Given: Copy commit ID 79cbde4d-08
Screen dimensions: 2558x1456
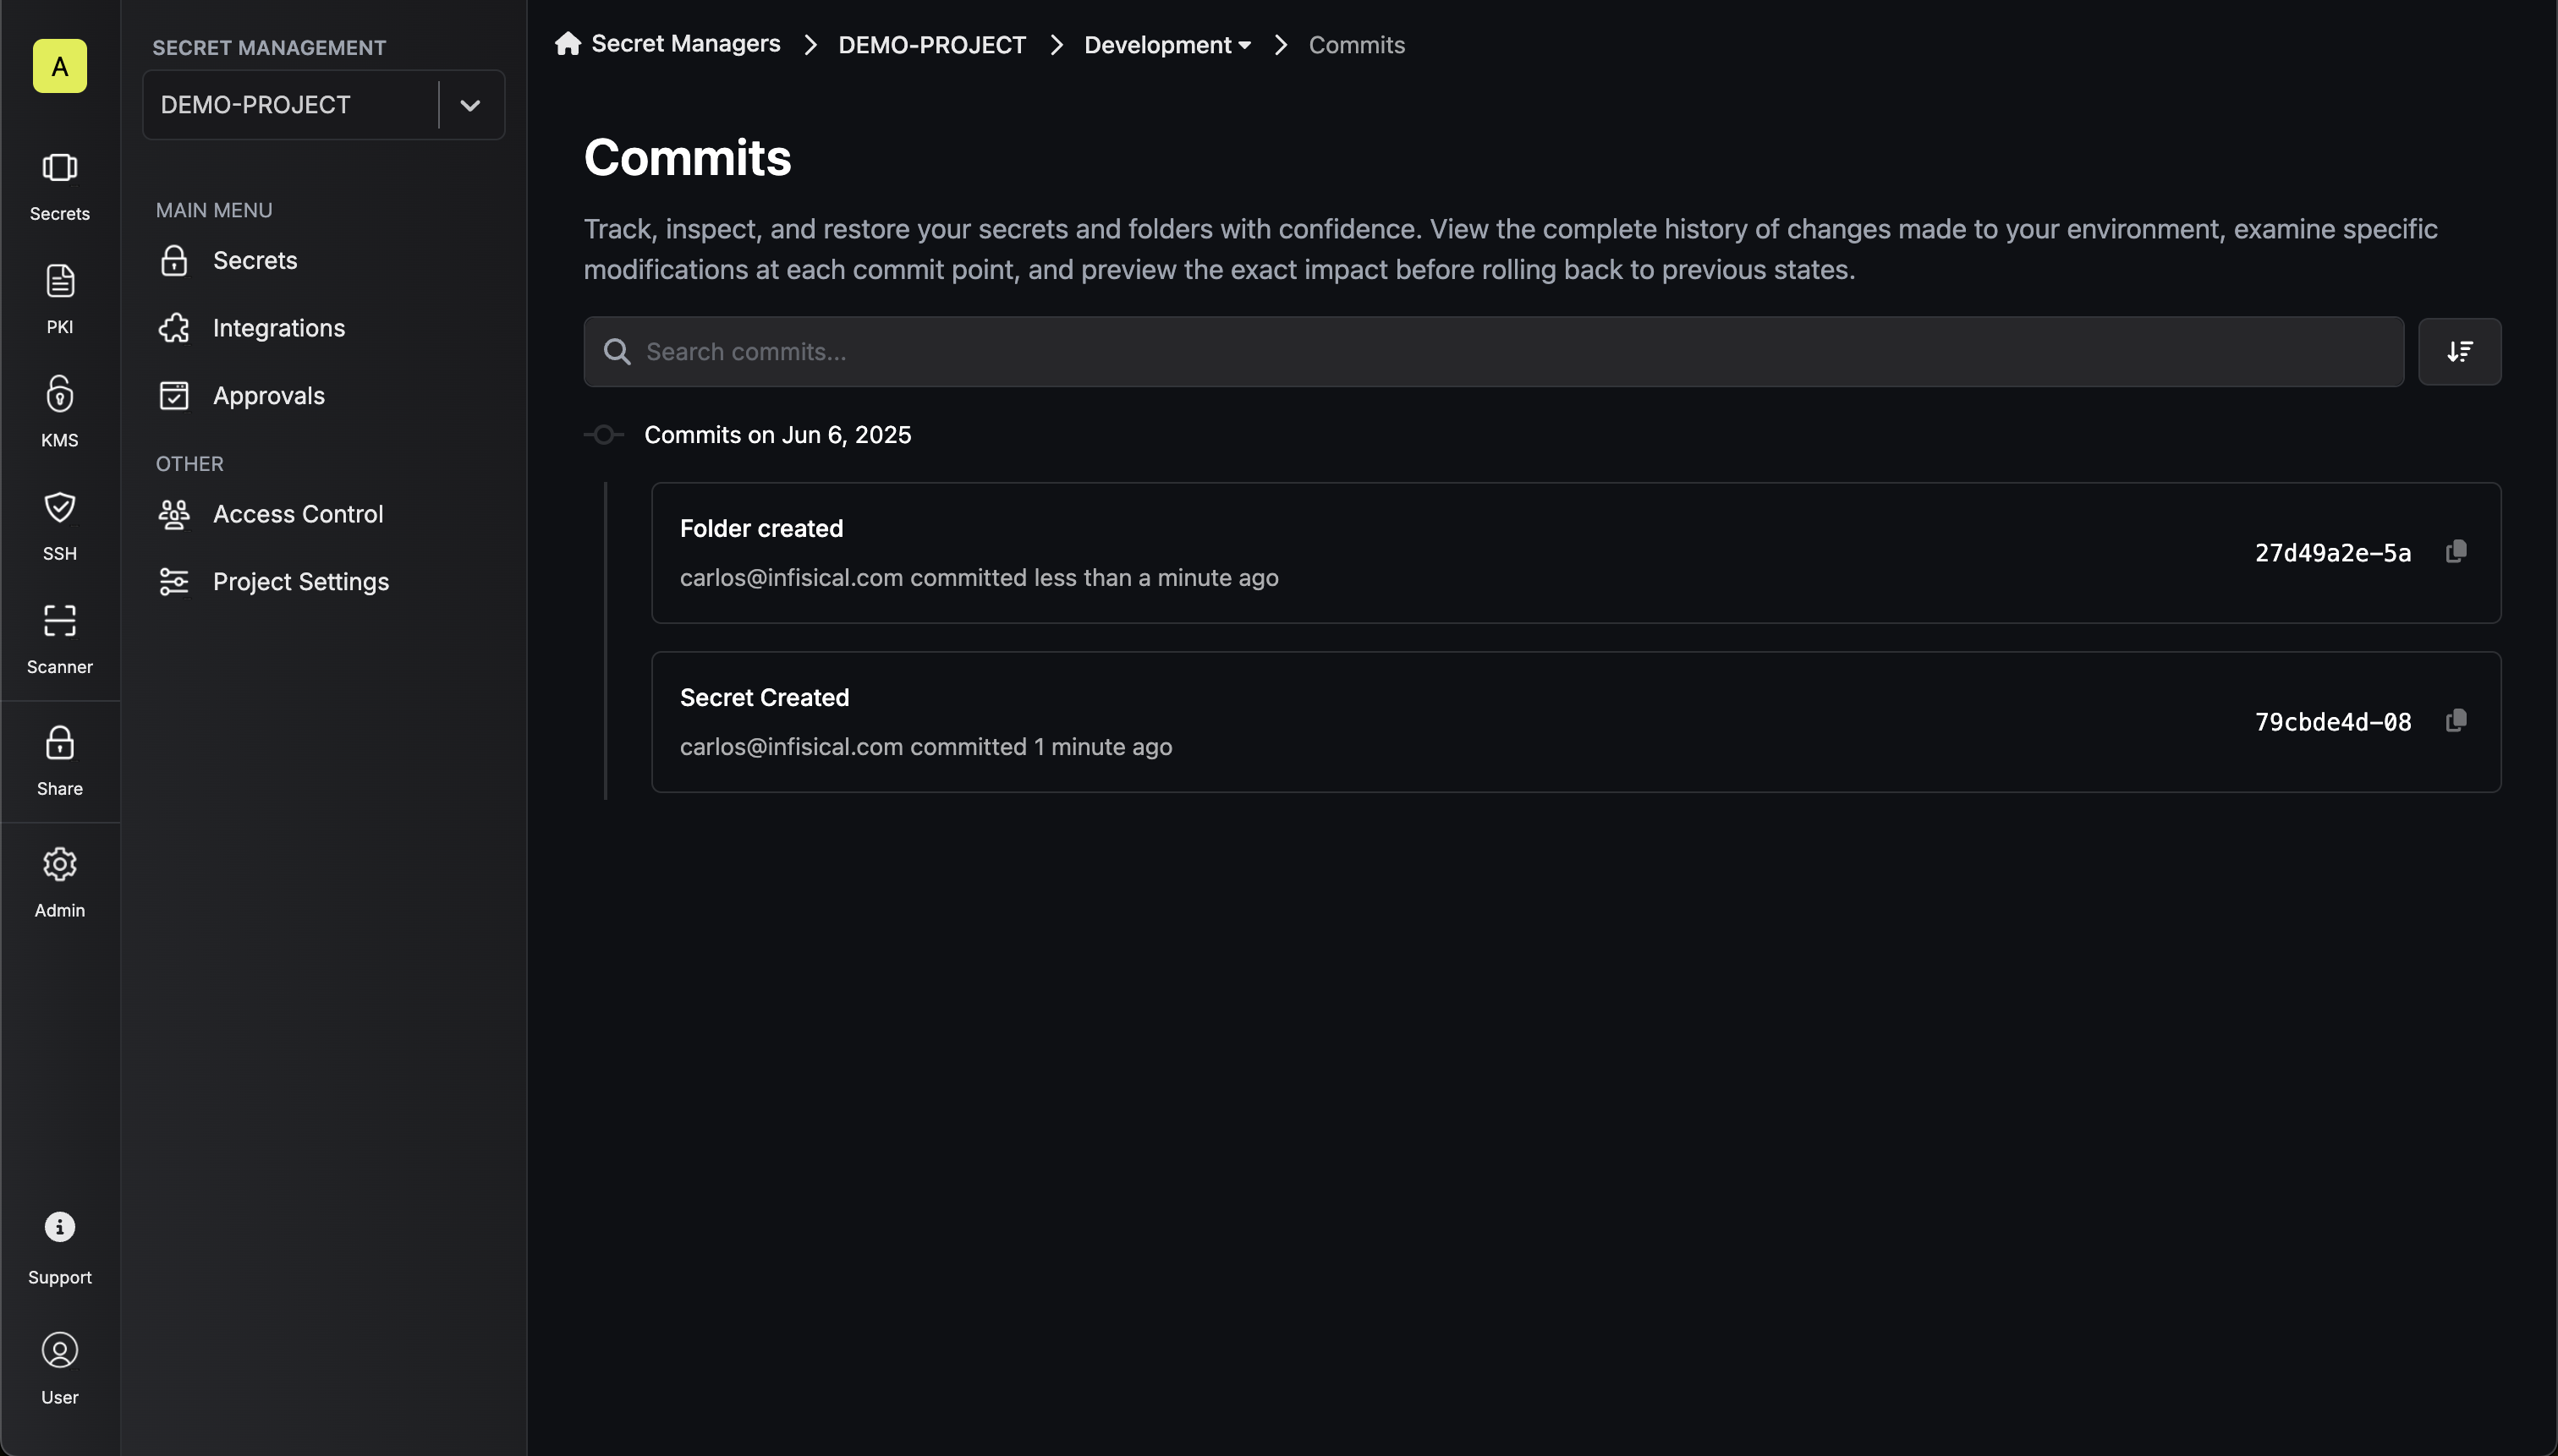Looking at the screenshot, I should pos(2456,721).
